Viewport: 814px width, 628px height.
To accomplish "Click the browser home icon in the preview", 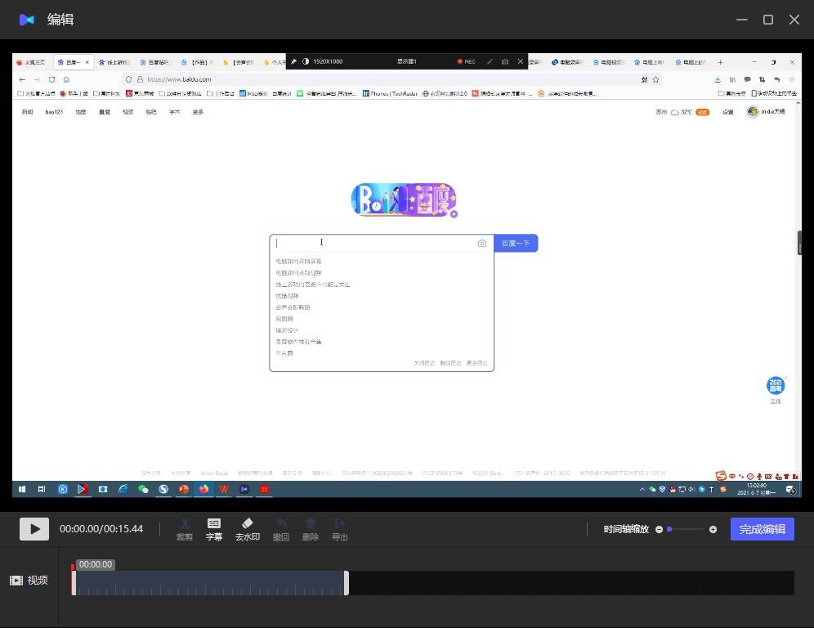I will 66,79.
